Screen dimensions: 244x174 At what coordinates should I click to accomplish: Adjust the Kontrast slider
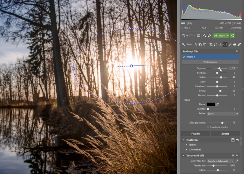tap(217, 73)
